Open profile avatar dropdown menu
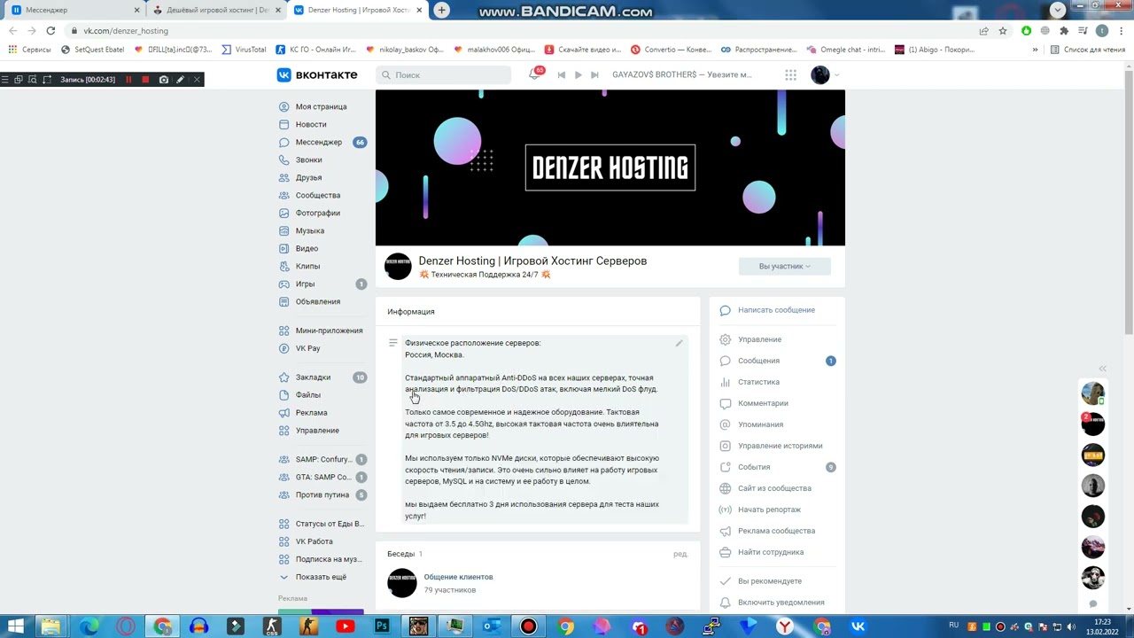Screen dimensions: 1134x638 tap(825, 75)
